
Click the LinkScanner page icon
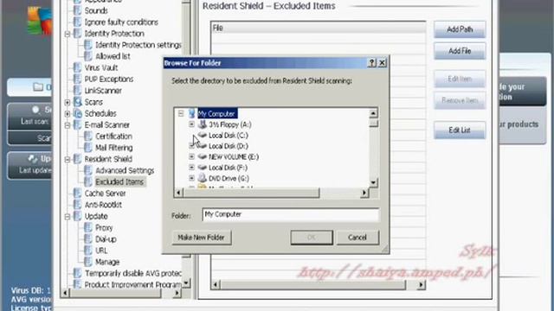point(77,91)
